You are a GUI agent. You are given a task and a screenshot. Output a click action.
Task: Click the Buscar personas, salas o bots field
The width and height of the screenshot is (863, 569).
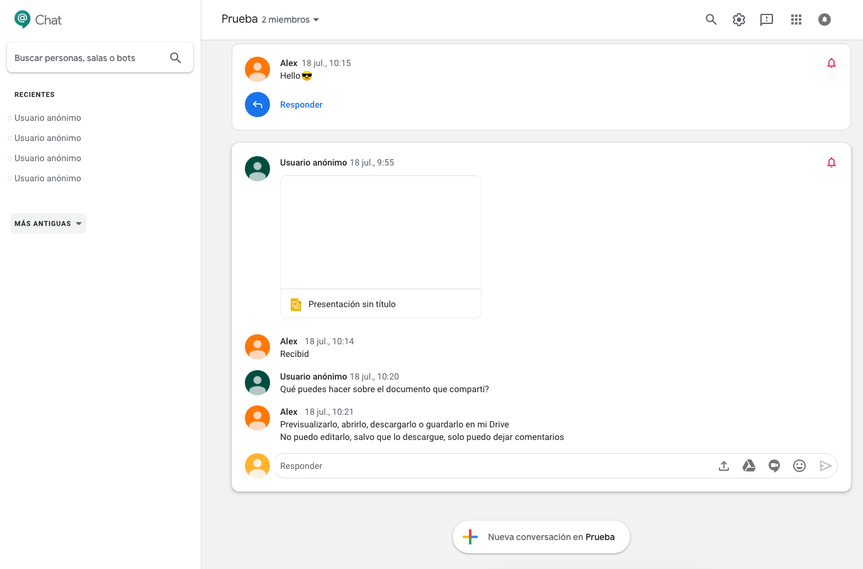pos(88,58)
